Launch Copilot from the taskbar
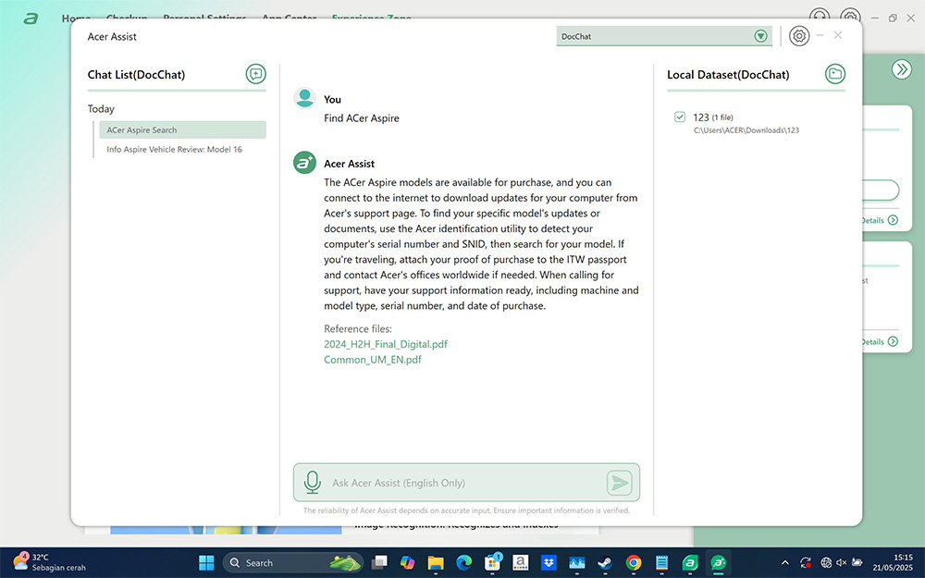 [407, 562]
